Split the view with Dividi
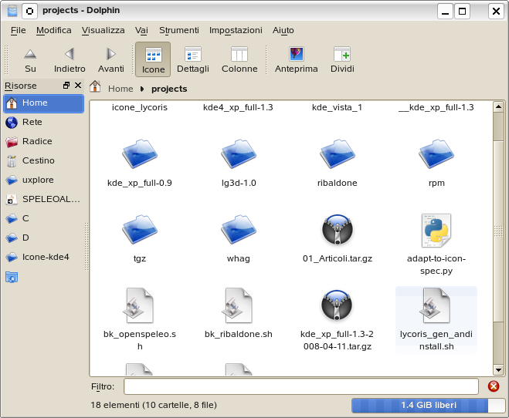This screenshot has height=418, width=509. (x=342, y=60)
